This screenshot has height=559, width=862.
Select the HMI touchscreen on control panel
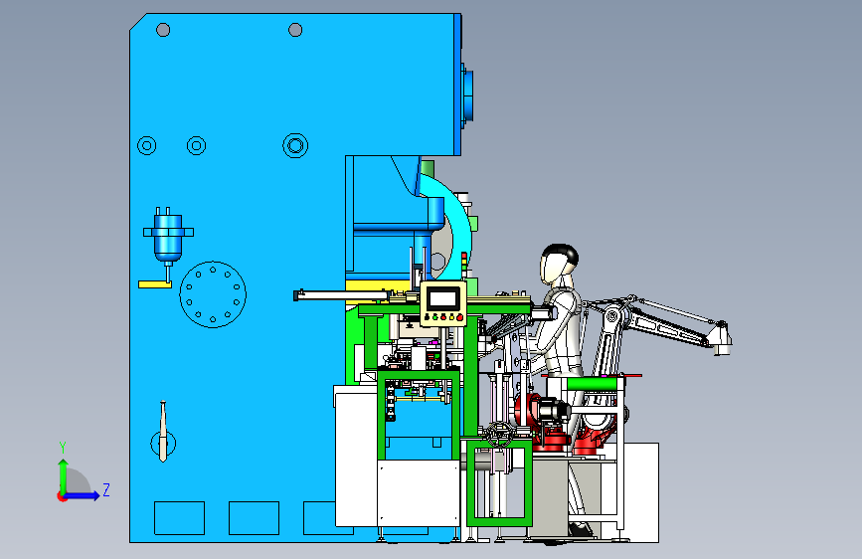(x=443, y=298)
